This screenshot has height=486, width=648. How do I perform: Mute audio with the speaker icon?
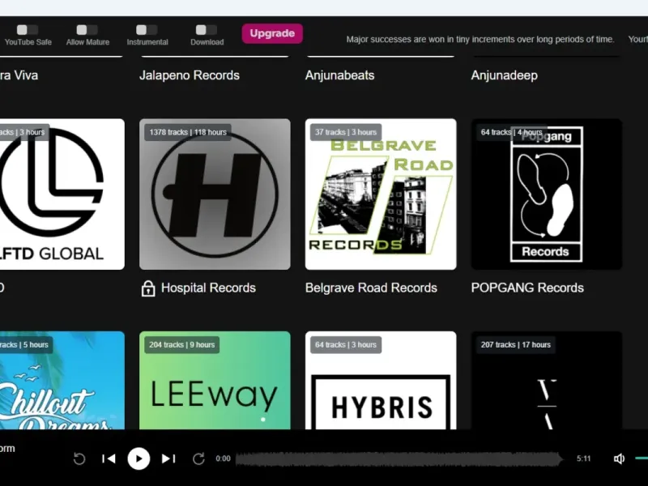[619, 458]
